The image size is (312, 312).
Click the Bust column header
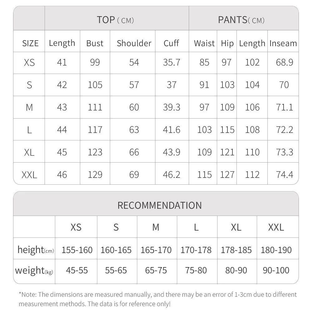95,43
